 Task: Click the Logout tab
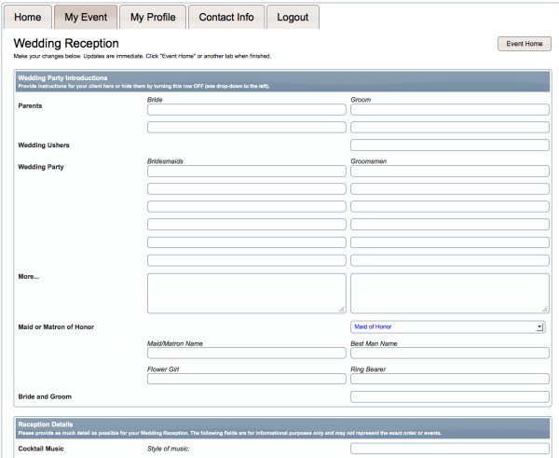click(293, 18)
